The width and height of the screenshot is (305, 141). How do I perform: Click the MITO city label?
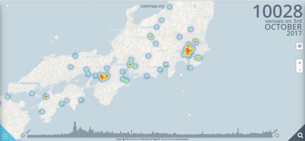[x=199, y=34]
